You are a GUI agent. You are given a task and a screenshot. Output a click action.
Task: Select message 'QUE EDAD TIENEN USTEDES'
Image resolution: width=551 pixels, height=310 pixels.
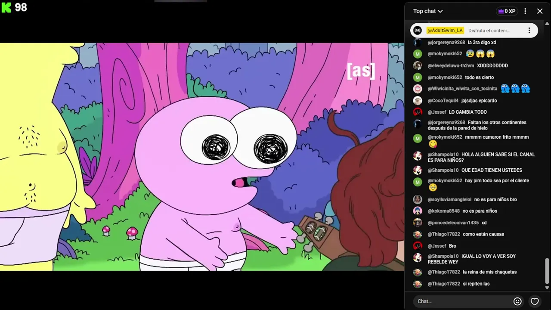pyautogui.click(x=492, y=170)
